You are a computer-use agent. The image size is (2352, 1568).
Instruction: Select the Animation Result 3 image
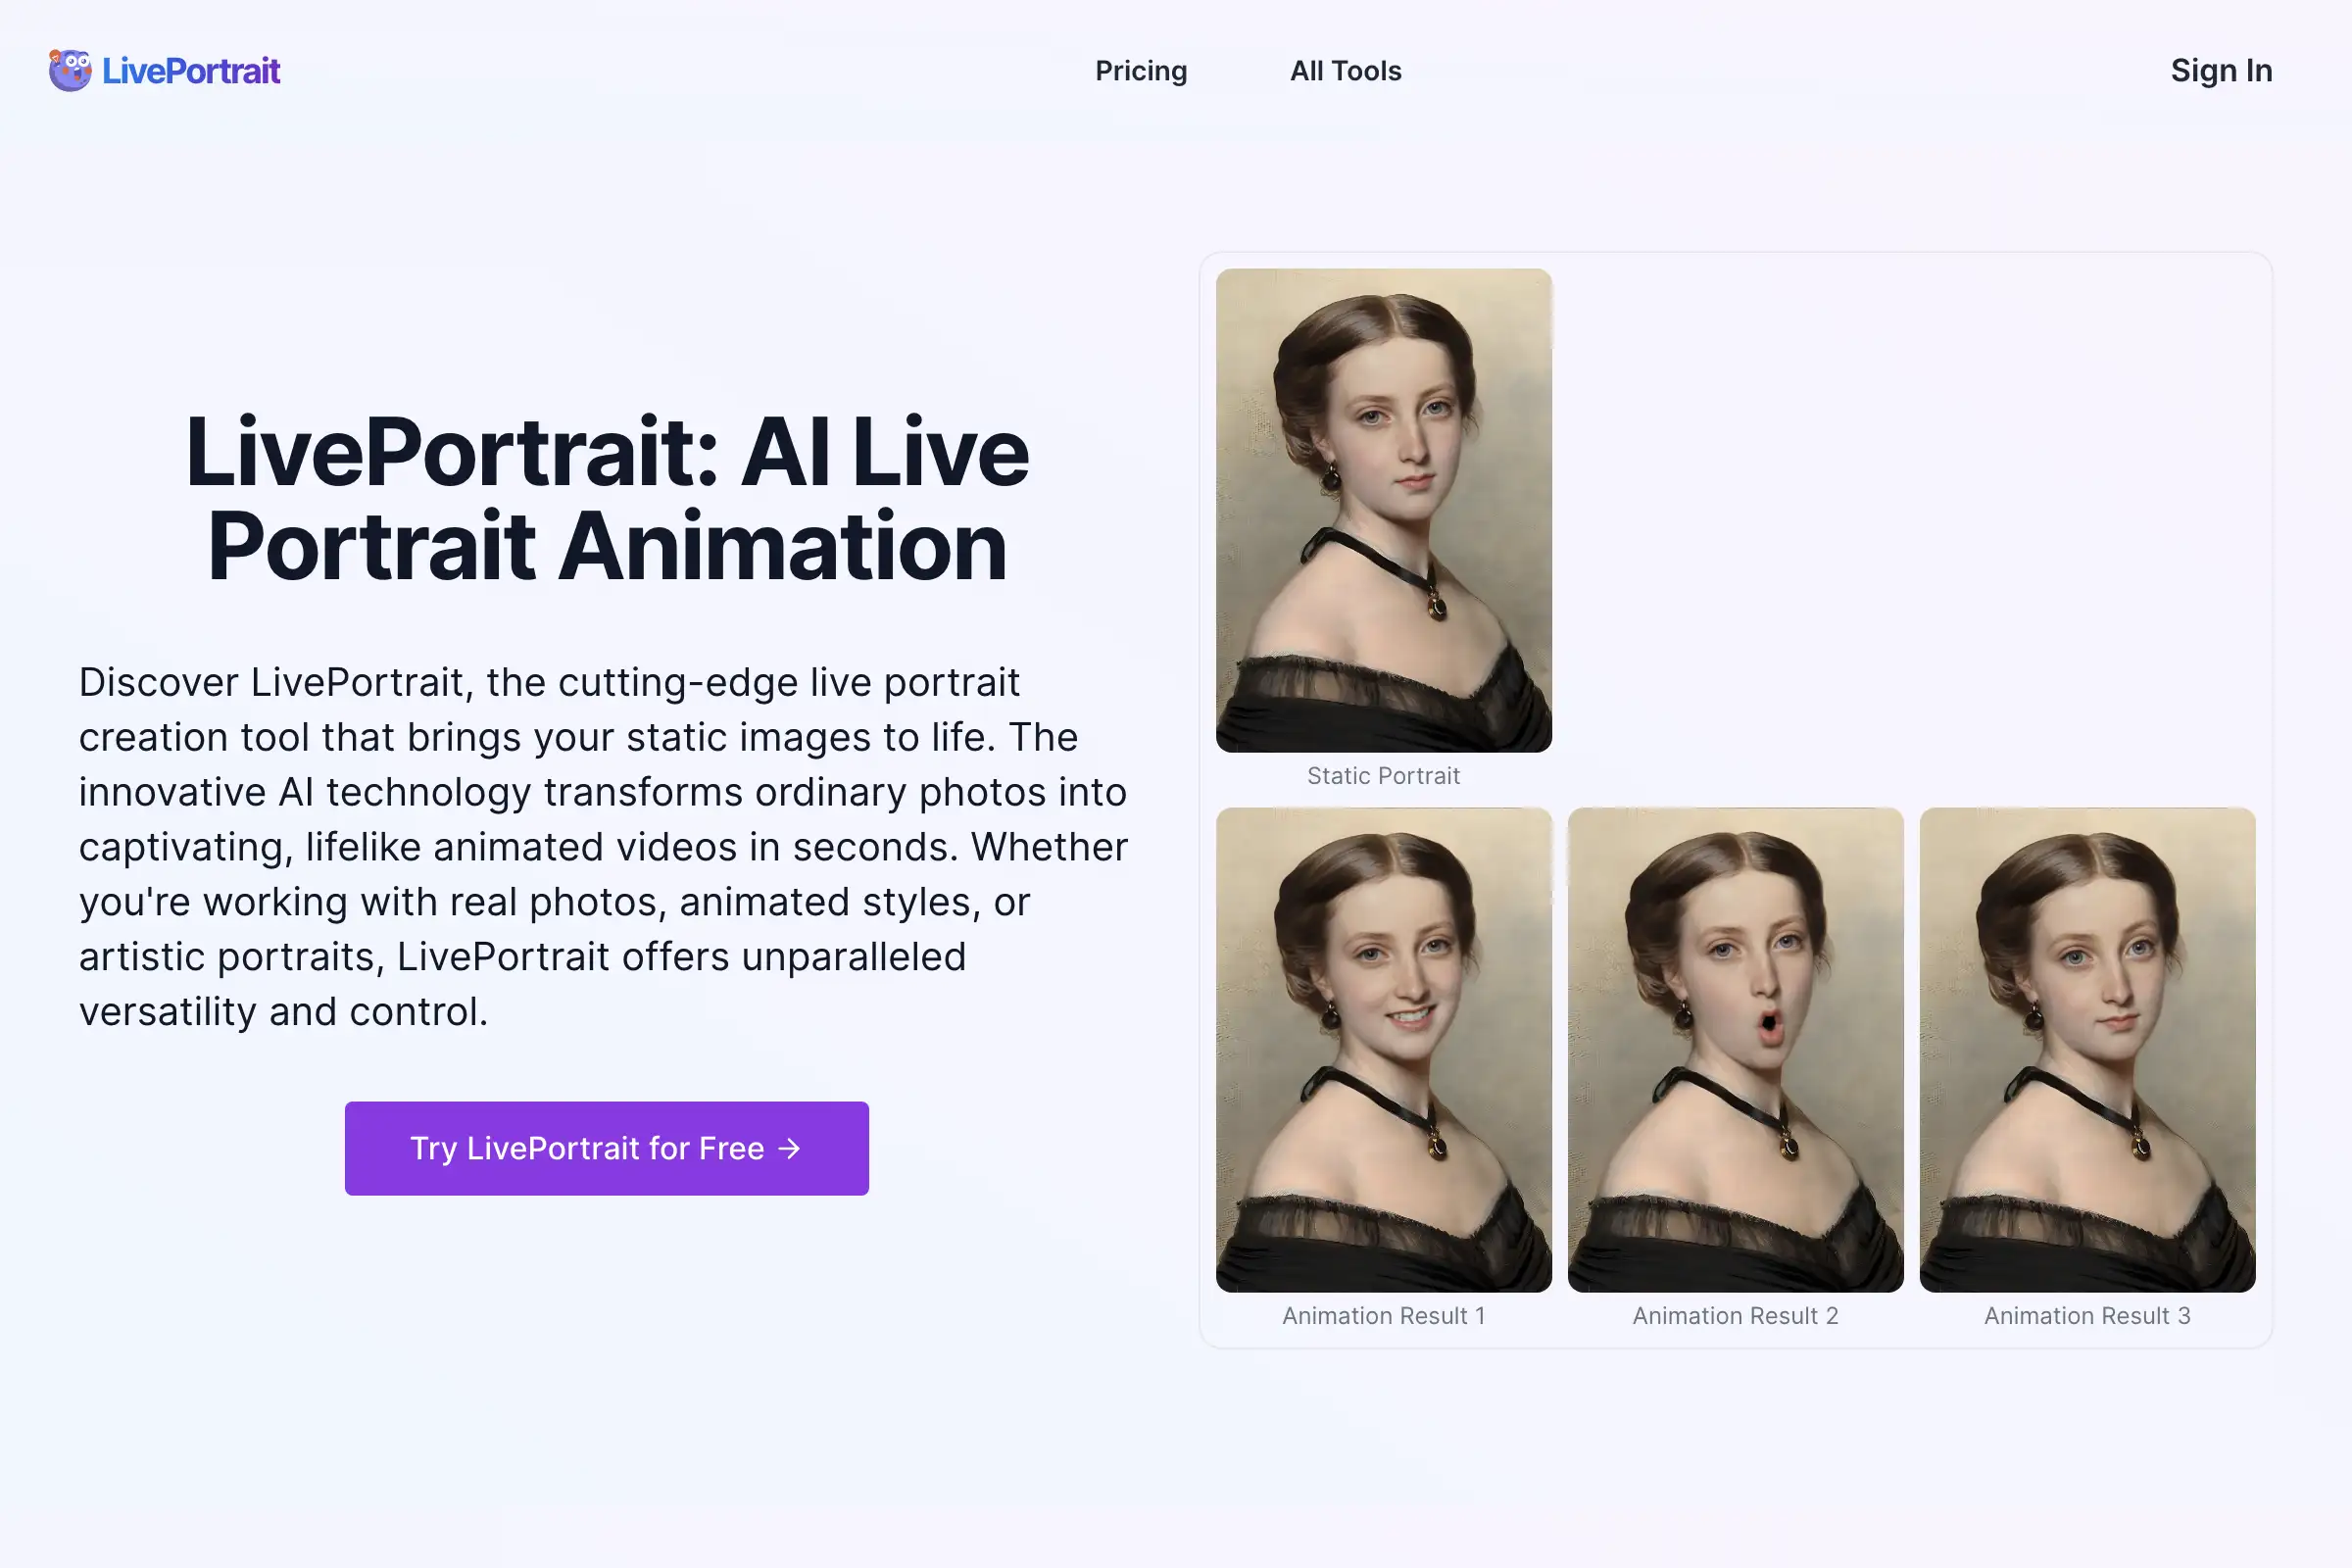tap(2087, 1049)
